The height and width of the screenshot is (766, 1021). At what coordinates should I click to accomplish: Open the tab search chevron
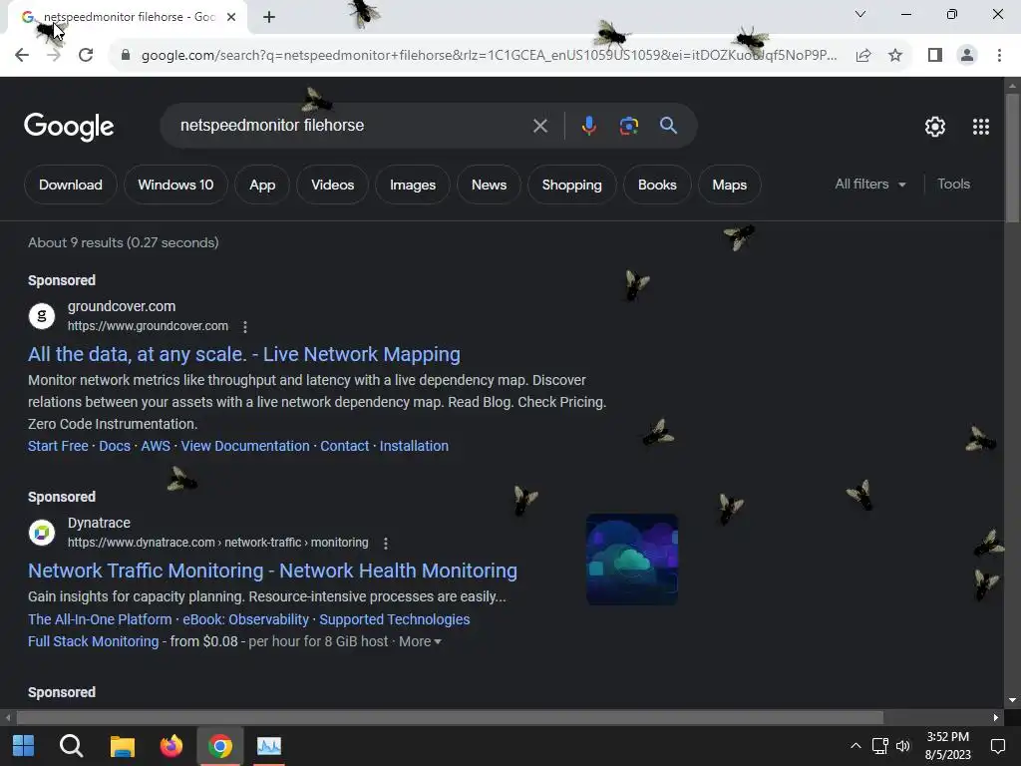[860, 14]
